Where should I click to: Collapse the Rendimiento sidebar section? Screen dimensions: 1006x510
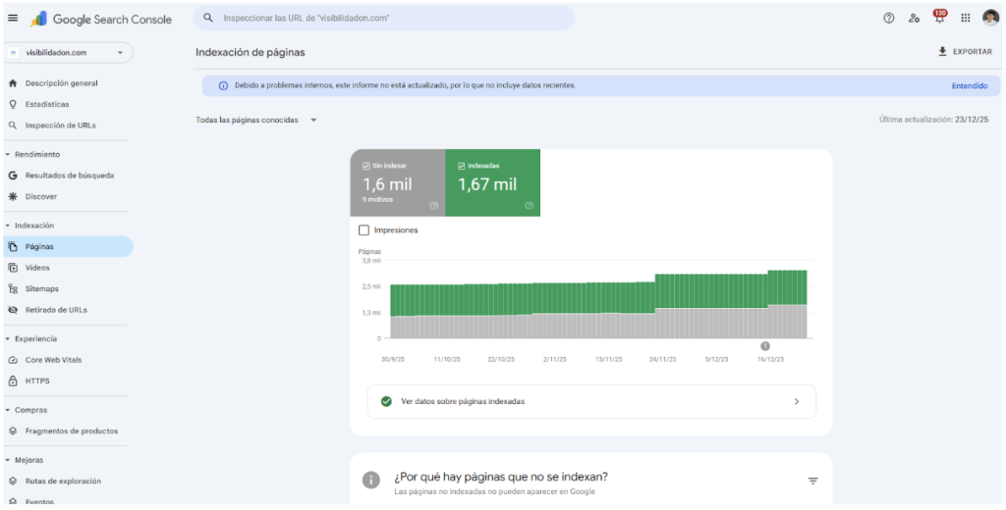coord(8,154)
